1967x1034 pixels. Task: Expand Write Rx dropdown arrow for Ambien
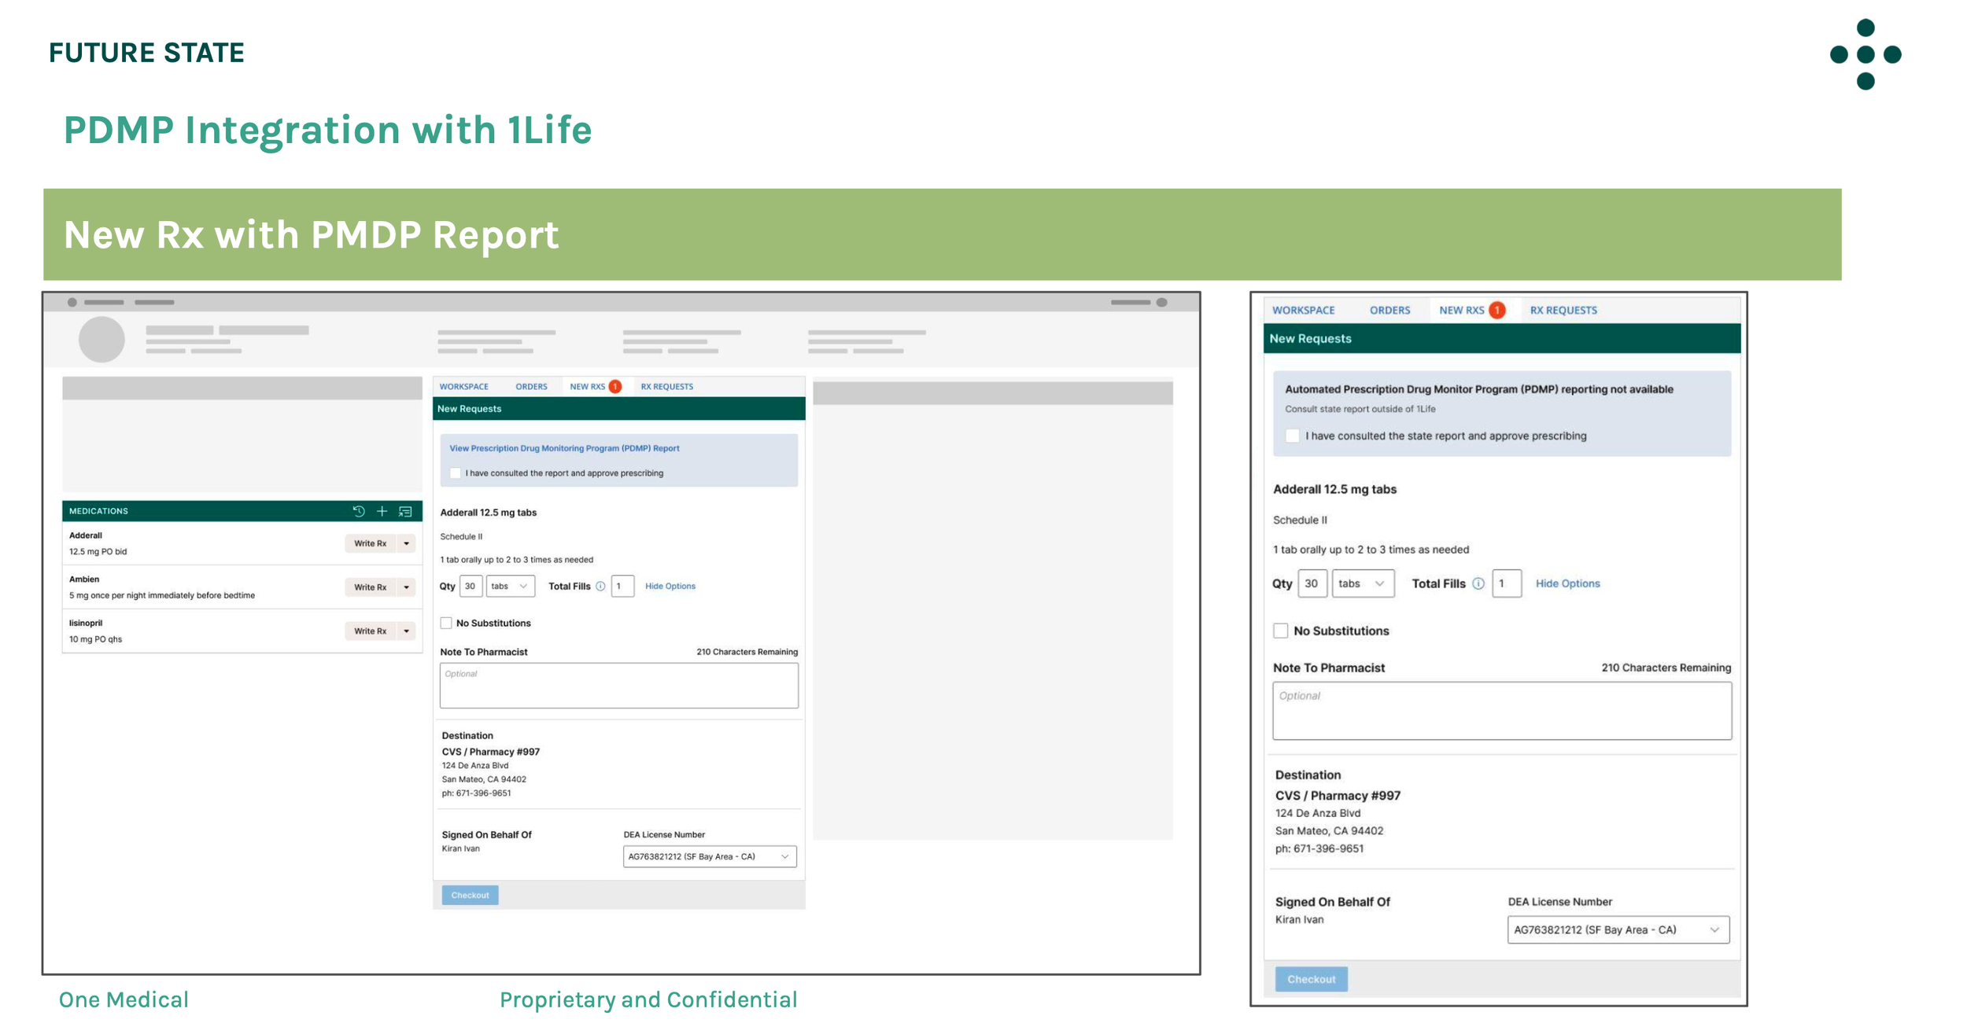(x=407, y=587)
